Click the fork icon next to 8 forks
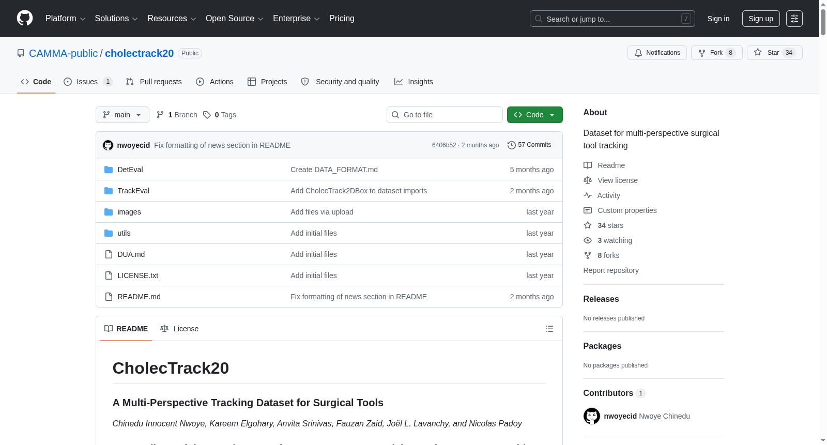The image size is (827, 445). tap(588, 255)
